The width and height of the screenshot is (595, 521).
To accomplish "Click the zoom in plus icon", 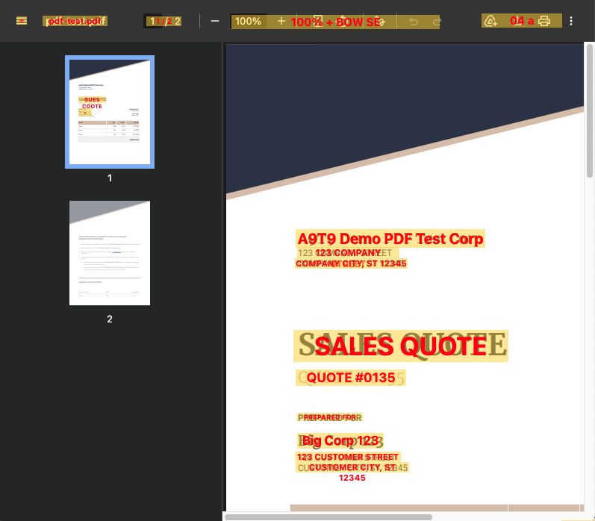I will click(x=281, y=21).
